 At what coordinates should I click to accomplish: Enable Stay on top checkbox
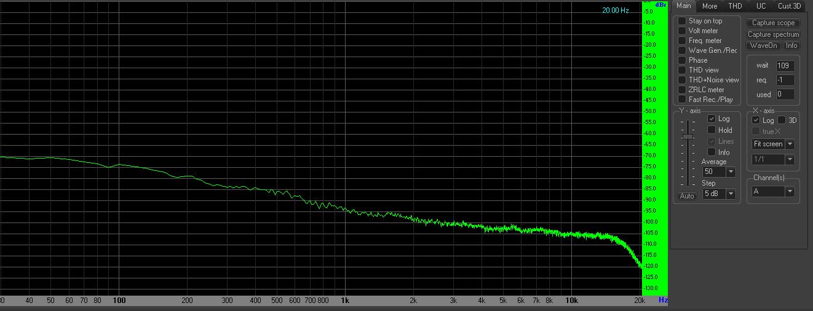tap(682, 21)
